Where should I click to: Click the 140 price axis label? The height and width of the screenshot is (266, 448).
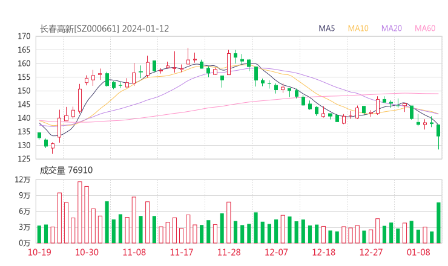point(24,118)
